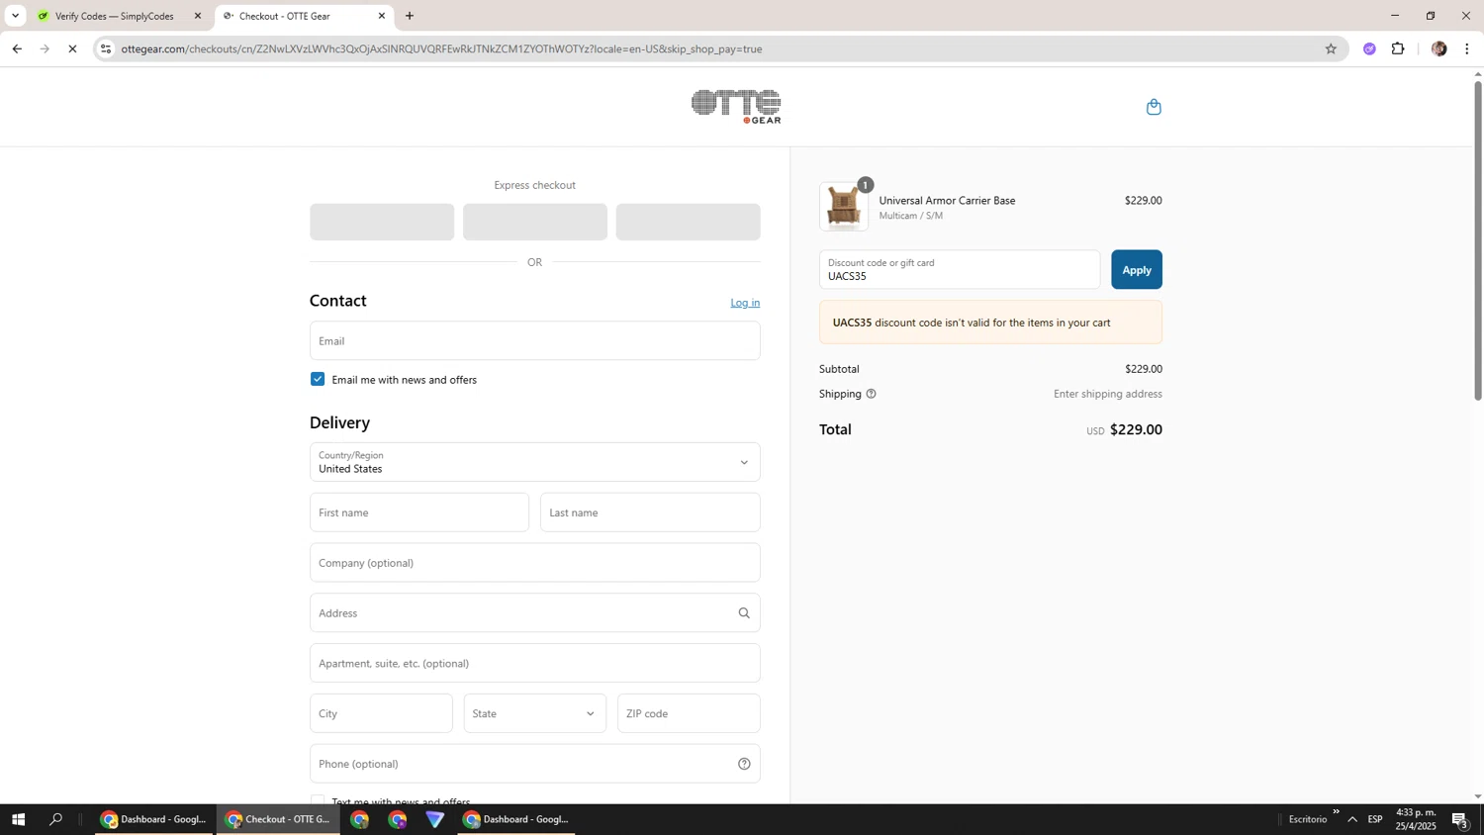The height and width of the screenshot is (835, 1484).
Task: Open the Windows Start menu
Action: click(x=18, y=819)
